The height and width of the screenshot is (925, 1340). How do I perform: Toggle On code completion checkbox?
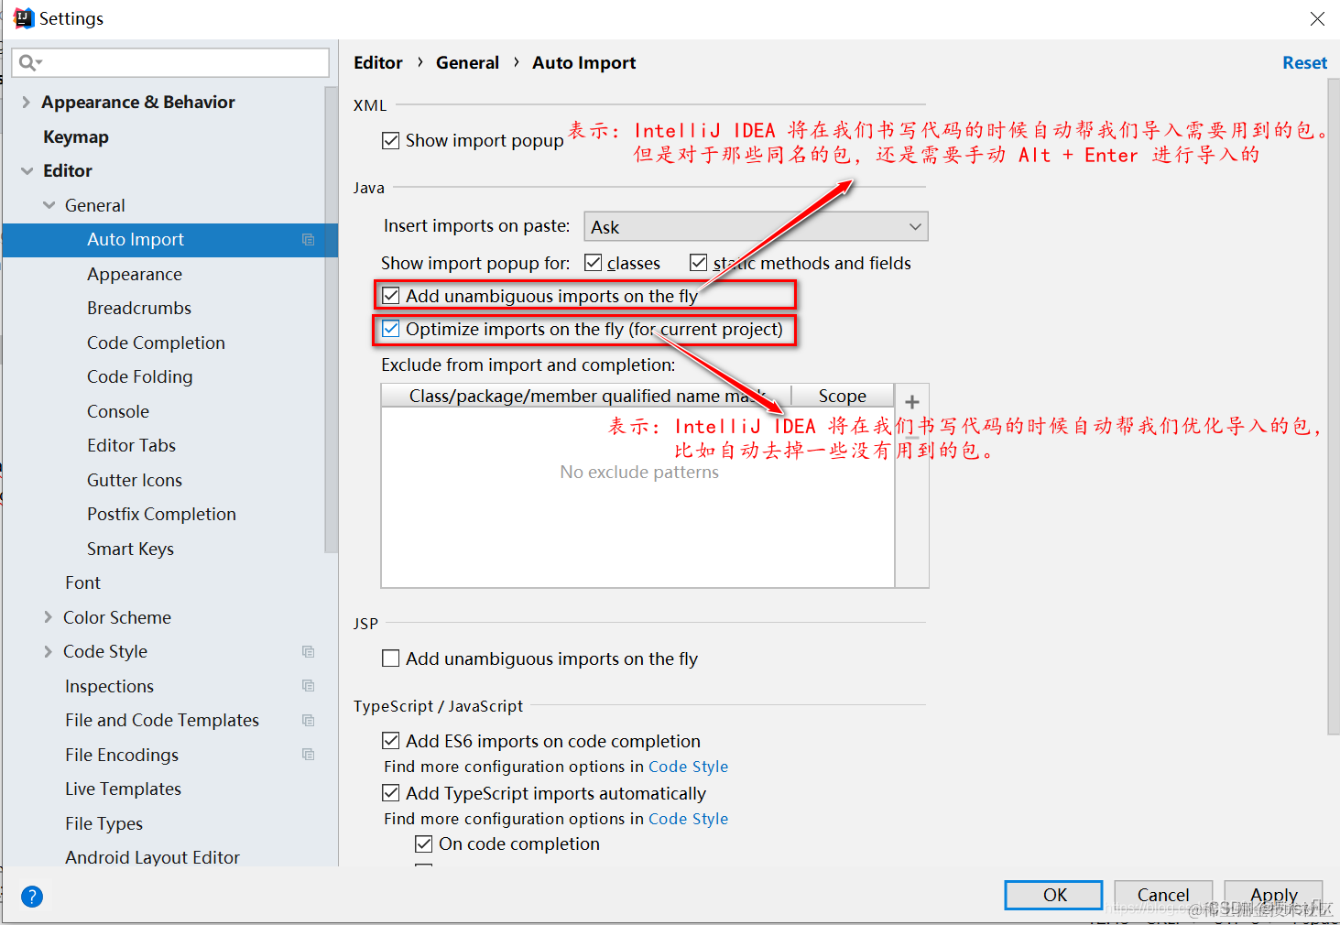[424, 843]
